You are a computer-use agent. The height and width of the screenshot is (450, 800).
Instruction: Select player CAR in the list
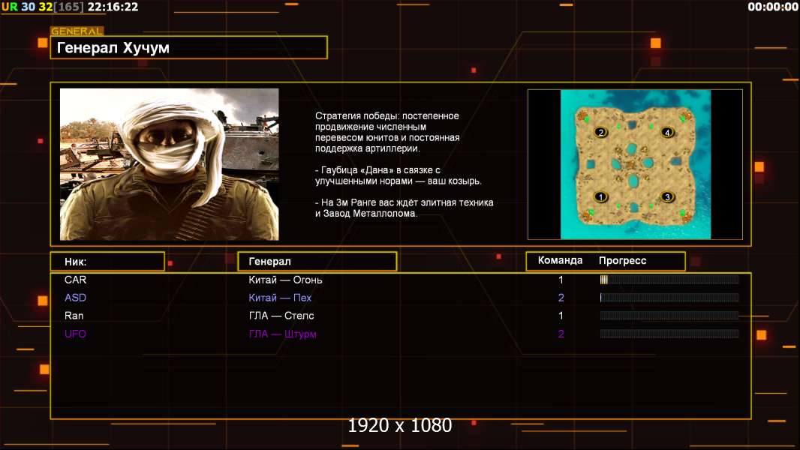(x=76, y=280)
